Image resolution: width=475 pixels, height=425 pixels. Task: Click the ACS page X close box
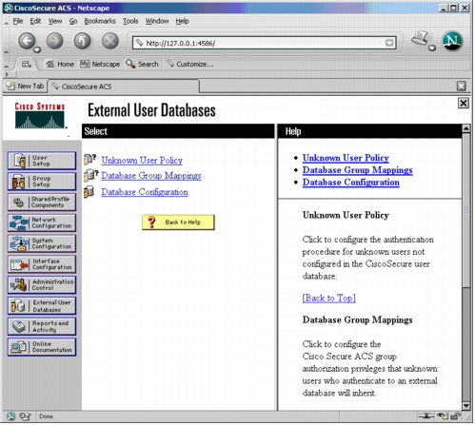tap(464, 104)
